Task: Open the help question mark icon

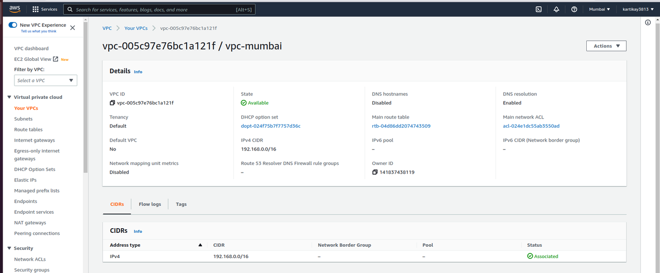Action: pos(574,9)
